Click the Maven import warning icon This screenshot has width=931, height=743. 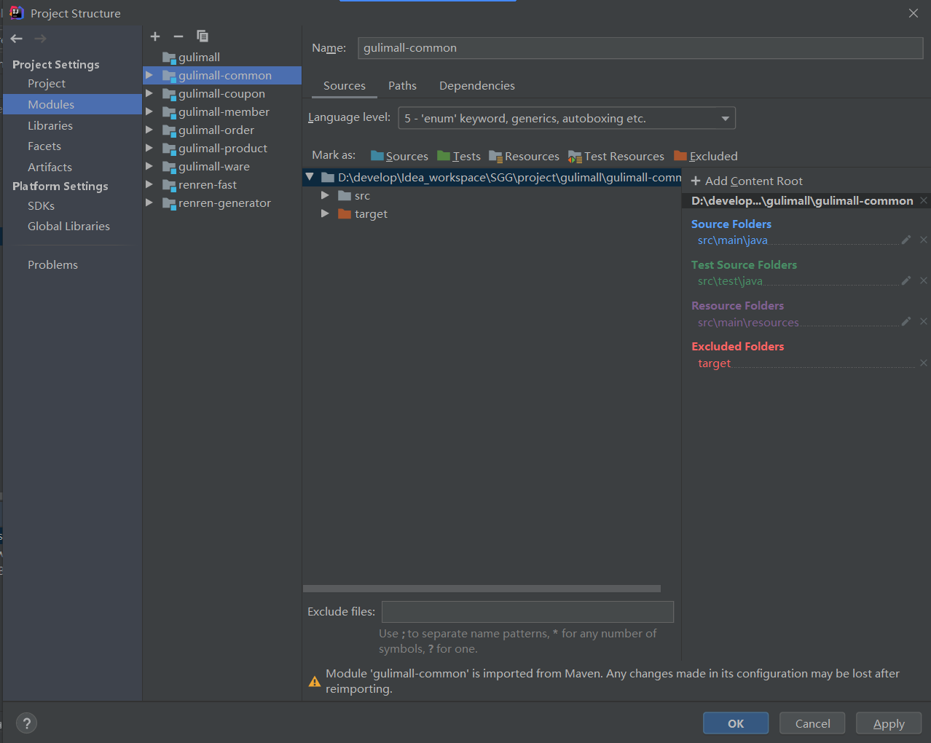tap(315, 682)
